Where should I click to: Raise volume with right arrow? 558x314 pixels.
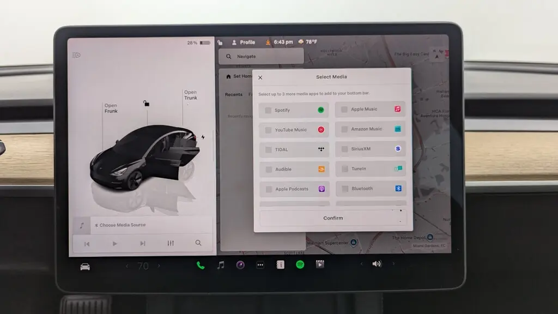coord(393,264)
